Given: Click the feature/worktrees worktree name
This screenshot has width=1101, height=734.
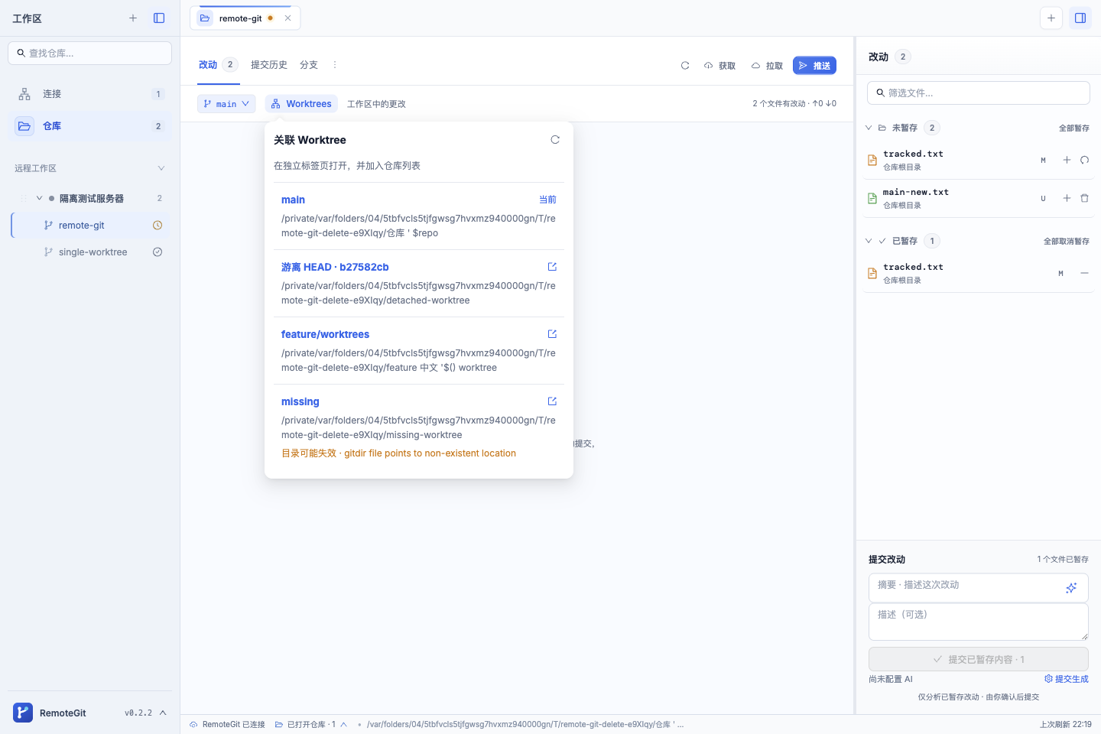Looking at the screenshot, I should pos(325,334).
